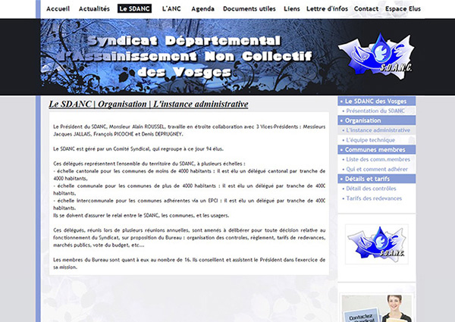This screenshot has width=455, height=322.
Task: Click the sentence 'Les membres du Bureau sont quant à eux'
Action: pyautogui.click(x=189, y=264)
